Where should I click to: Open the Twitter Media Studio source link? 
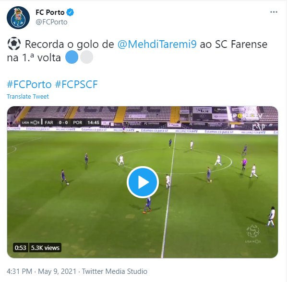pos(114,271)
